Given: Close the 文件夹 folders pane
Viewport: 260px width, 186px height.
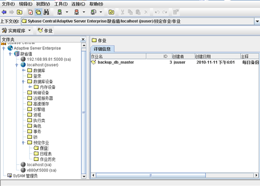Looking at the screenshot, I should 83,40.
